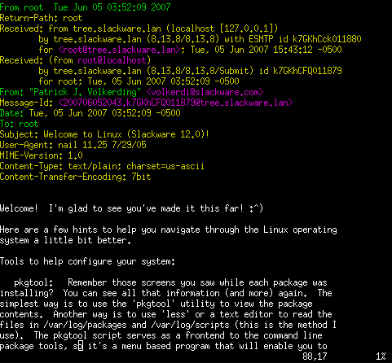Click the 'To: root' header line
392x363 pixels.
[x=20, y=124]
